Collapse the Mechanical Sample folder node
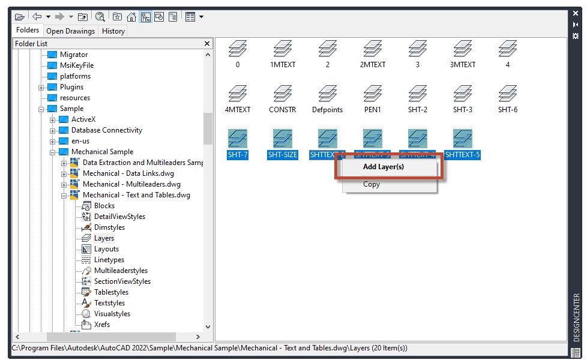The image size is (587, 363). [x=52, y=152]
